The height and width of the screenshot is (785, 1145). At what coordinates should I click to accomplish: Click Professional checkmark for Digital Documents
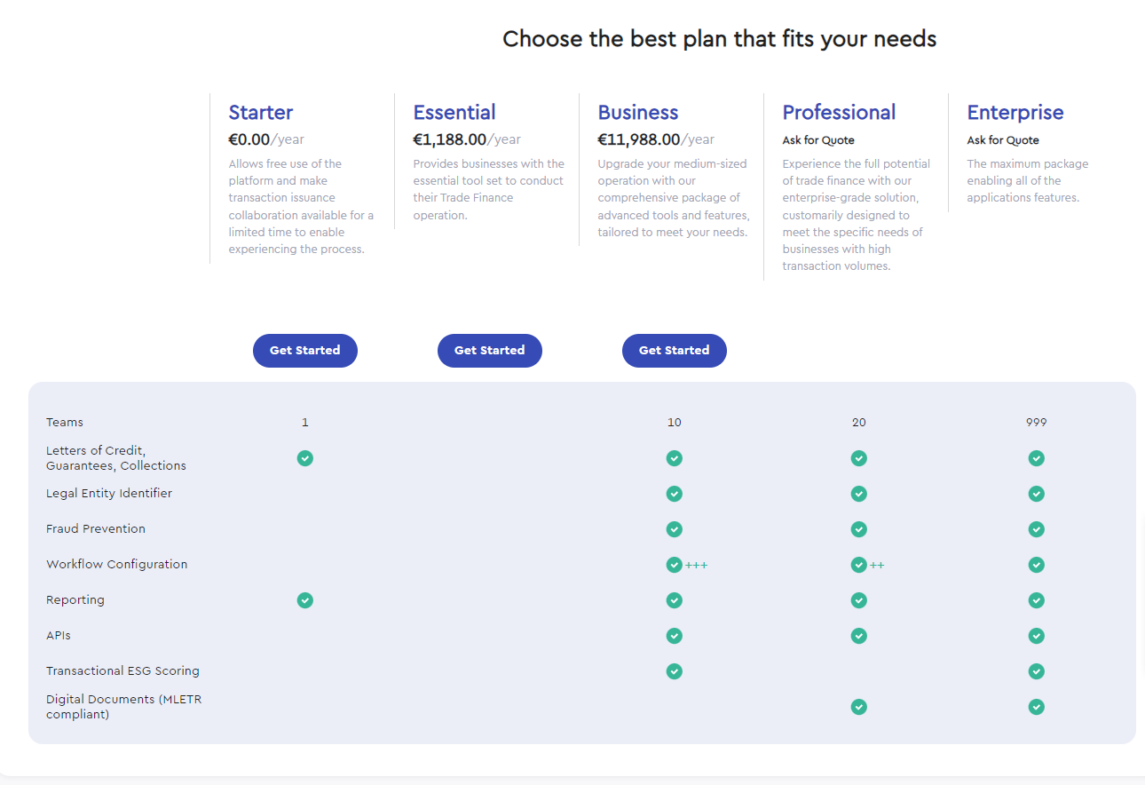tap(859, 707)
